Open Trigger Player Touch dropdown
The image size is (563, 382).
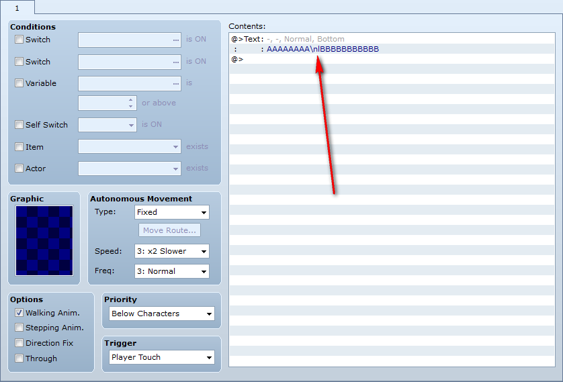(161, 357)
